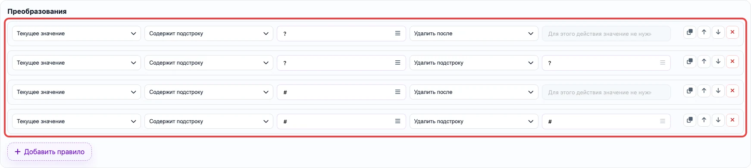The image size is (751, 168).
Task: Open Текущее значение dropdown in '?' Удалить после rule
Action: [x=76, y=34]
